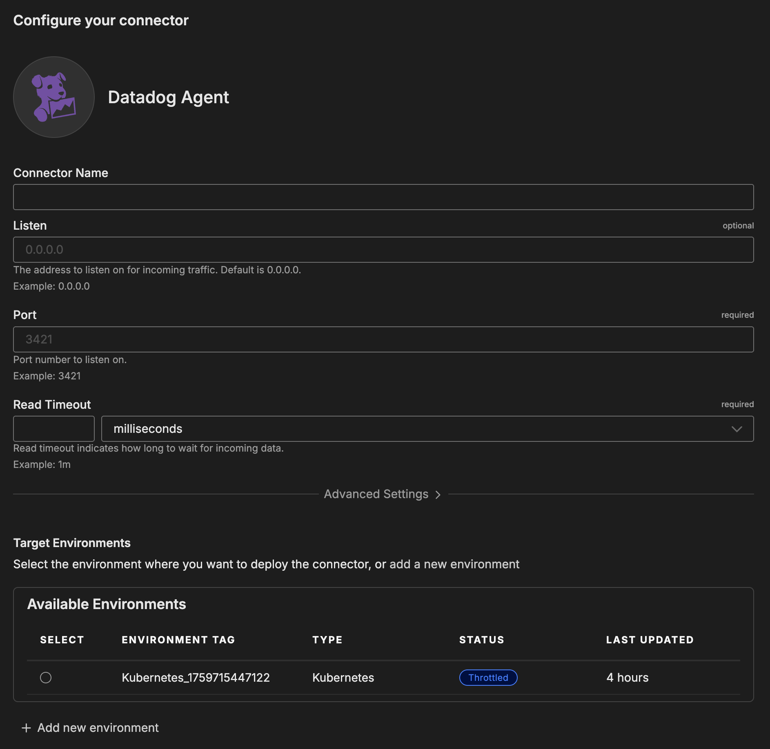Click into the Listen address field
The height and width of the screenshot is (749, 770).
[383, 250]
